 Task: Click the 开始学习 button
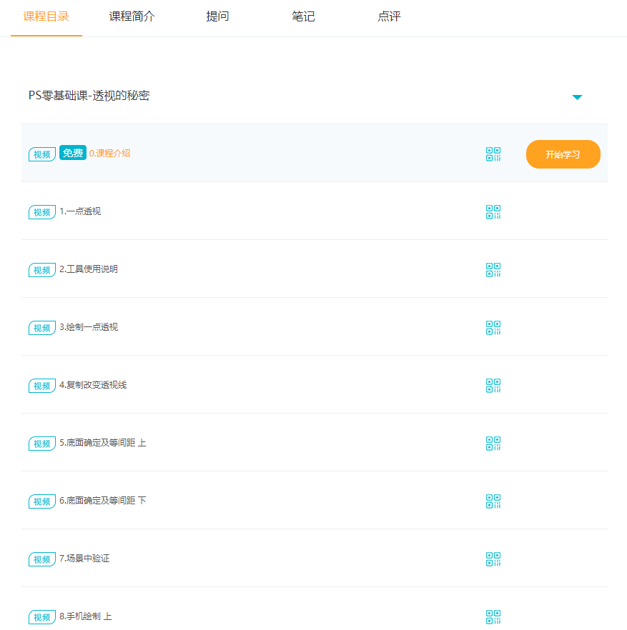(x=563, y=154)
